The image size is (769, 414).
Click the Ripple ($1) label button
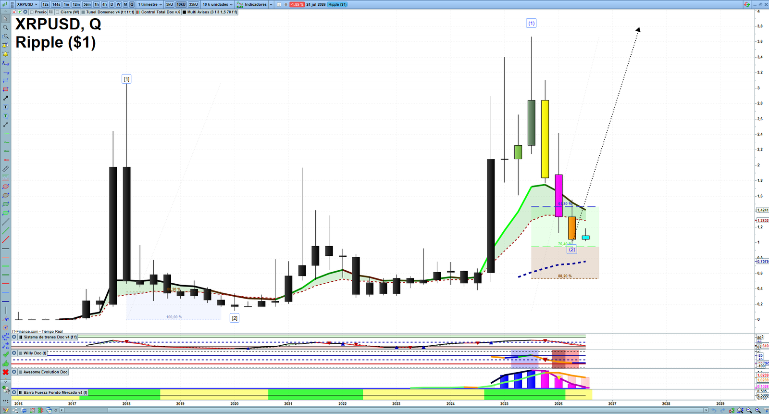tap(337, 4)
